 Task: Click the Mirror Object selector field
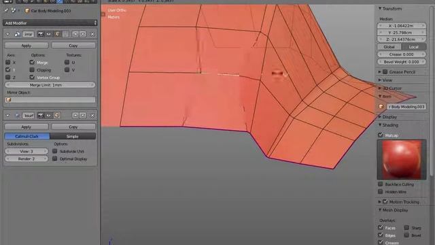pos(50,100)
